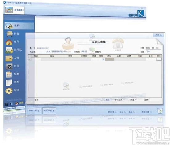The width and height of the screenshot is (172, 146).
Task: Click the 进价 column header
Action: (109, 56)
